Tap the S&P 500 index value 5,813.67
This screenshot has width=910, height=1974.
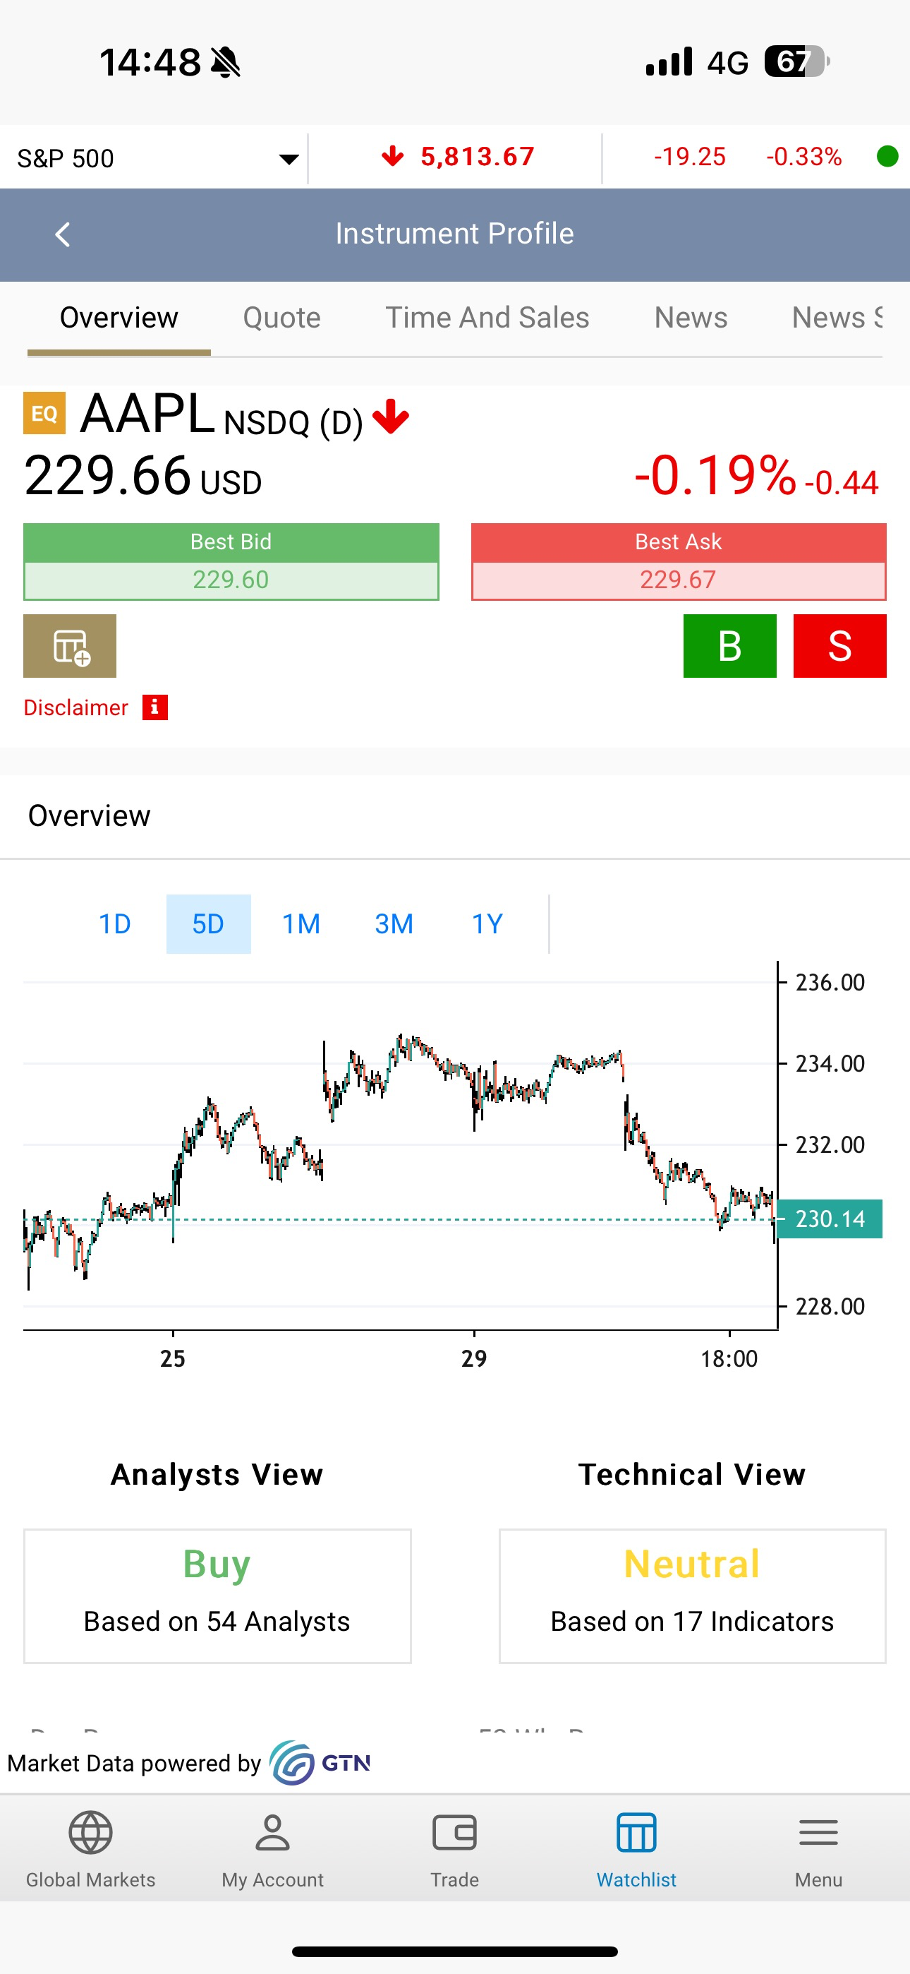click(x=477, y=157)
